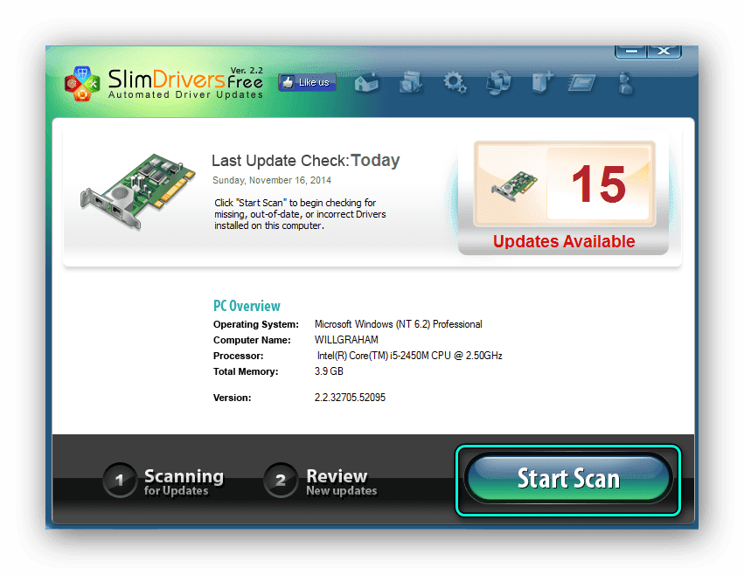Click the 'Operating System:' label
This screenshot has width=744, height=575.
point(256,324)
